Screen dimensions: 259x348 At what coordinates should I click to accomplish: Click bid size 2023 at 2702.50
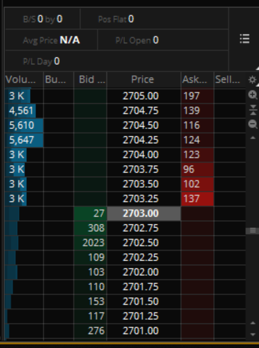click(90, 243)
